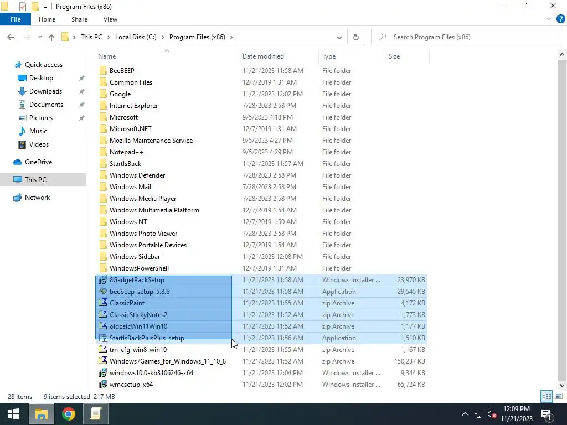Select Network in the navigation pane
The image size is (567, 425).
37,198
